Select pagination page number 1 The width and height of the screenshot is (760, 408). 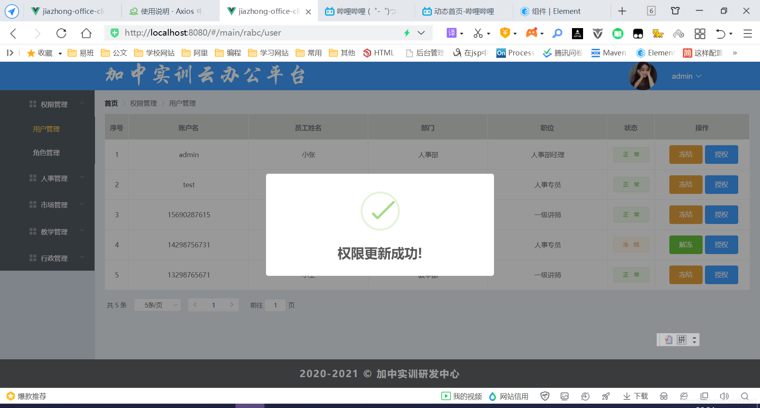[x=213, y=305]
